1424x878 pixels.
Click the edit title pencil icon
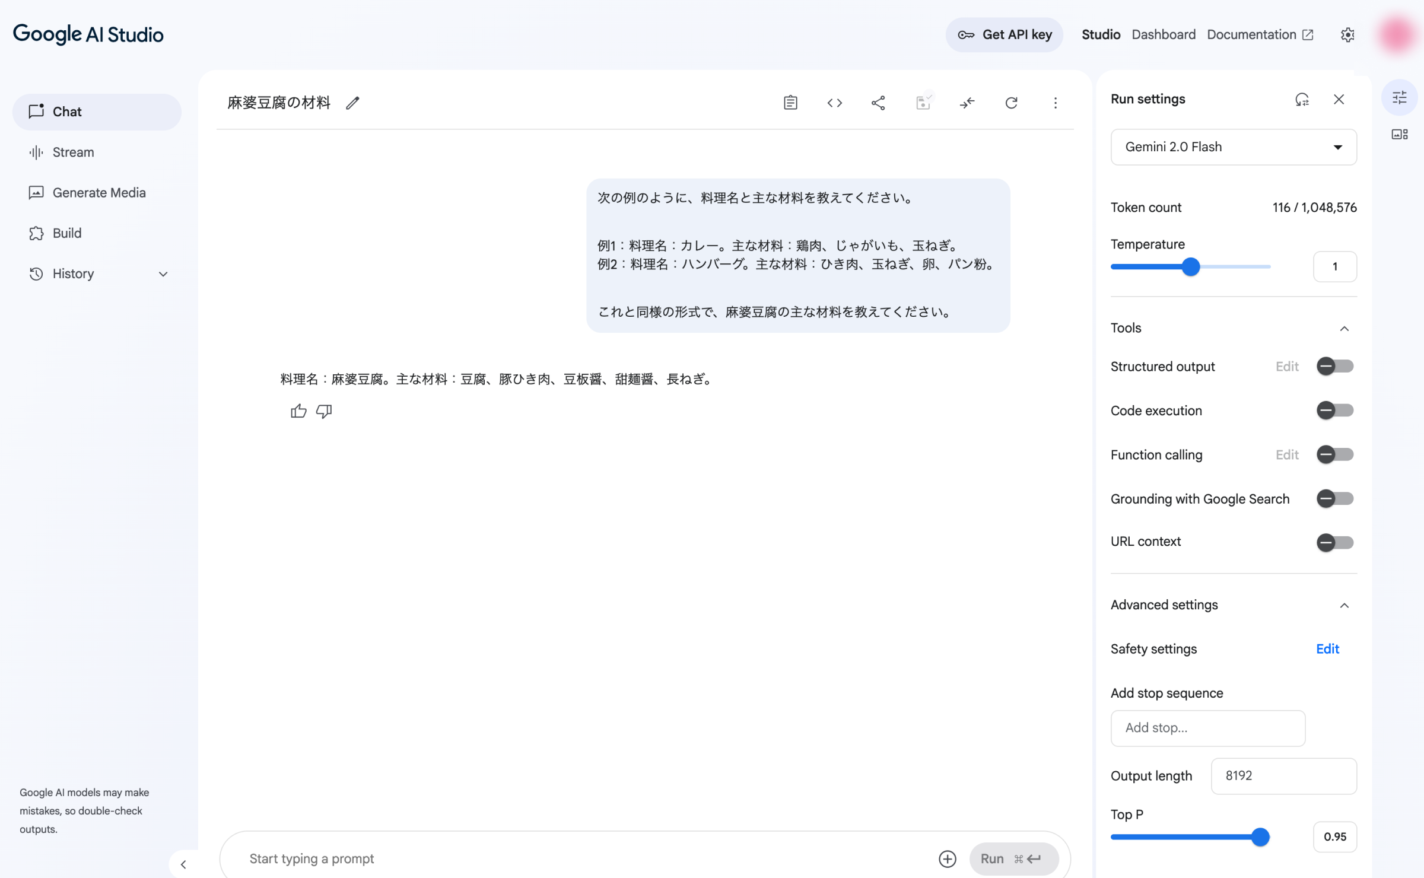click(352, 103)
